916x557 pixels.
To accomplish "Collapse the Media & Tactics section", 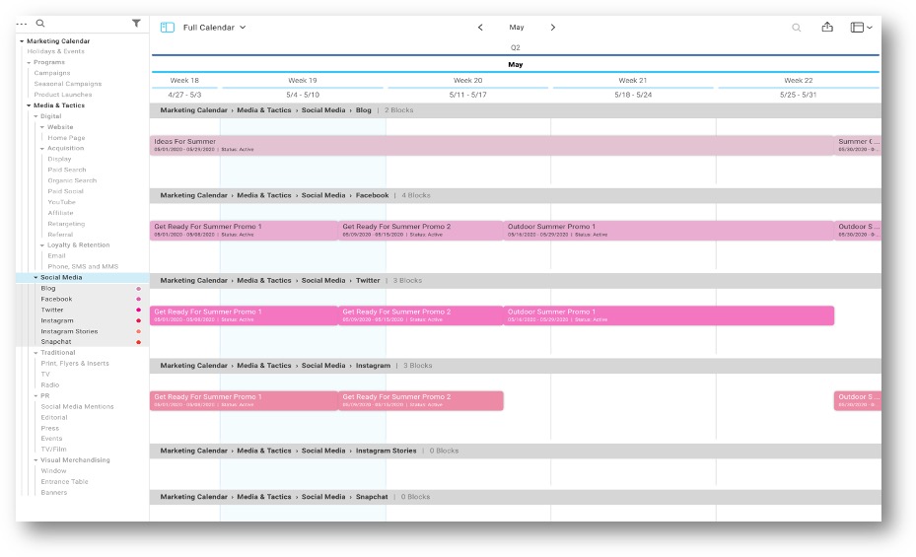I will pos(30,105).
